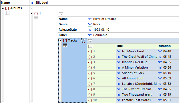Switch album item 1 to table view icon
179x103 pixels.
[36, 18]
